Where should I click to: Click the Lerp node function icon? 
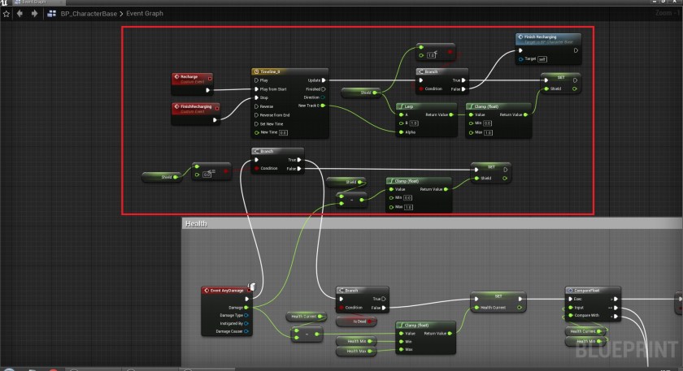(x=401, y=106)
